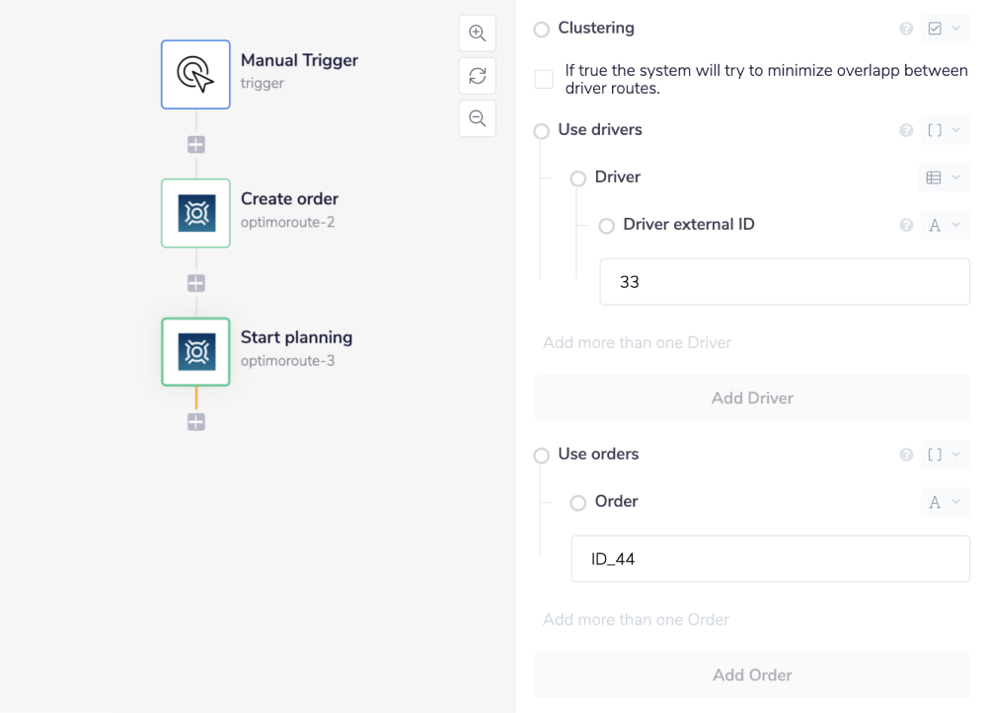Image resolution: width=987 pixels, height=713 pixels.
Task: Select the Manual Trigger node icon
Action: tap(195, 74)
